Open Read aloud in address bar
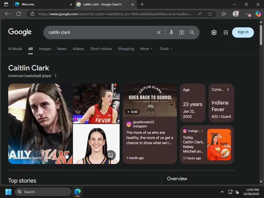The image size is (264, 198). click(200, 14)
